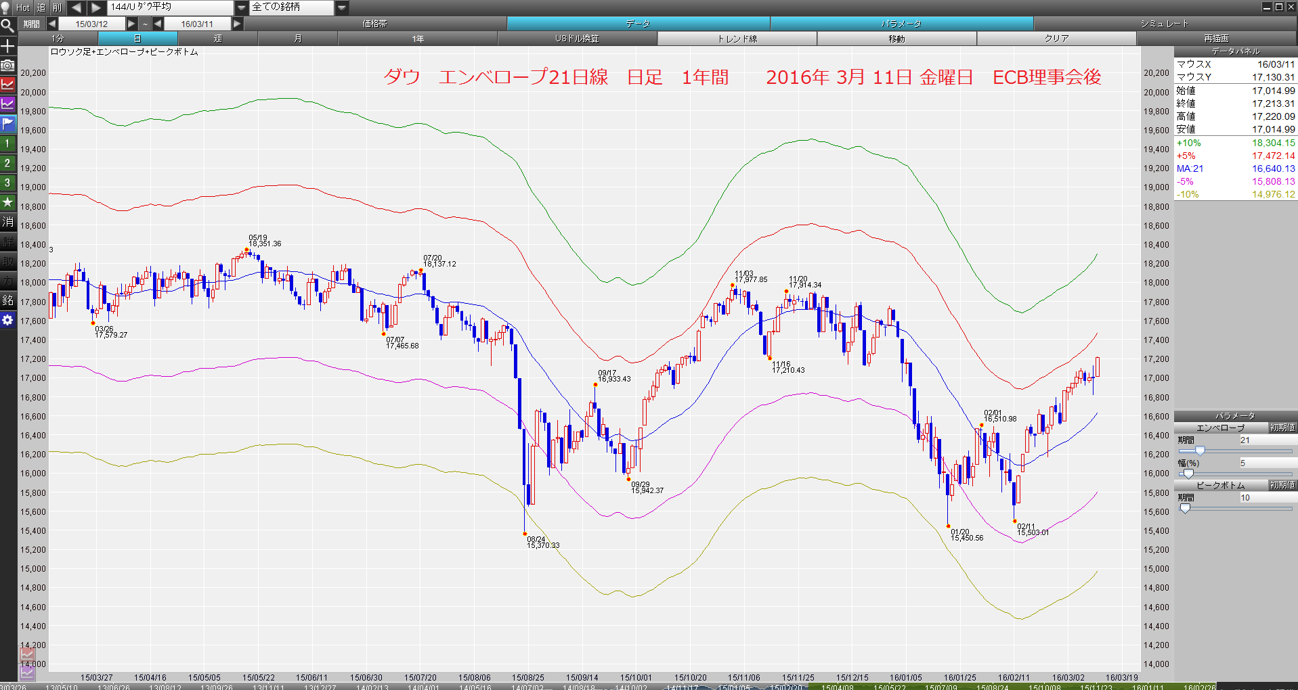
Task: Click the Hot button in top toolbar
Action: pos(24,7)
